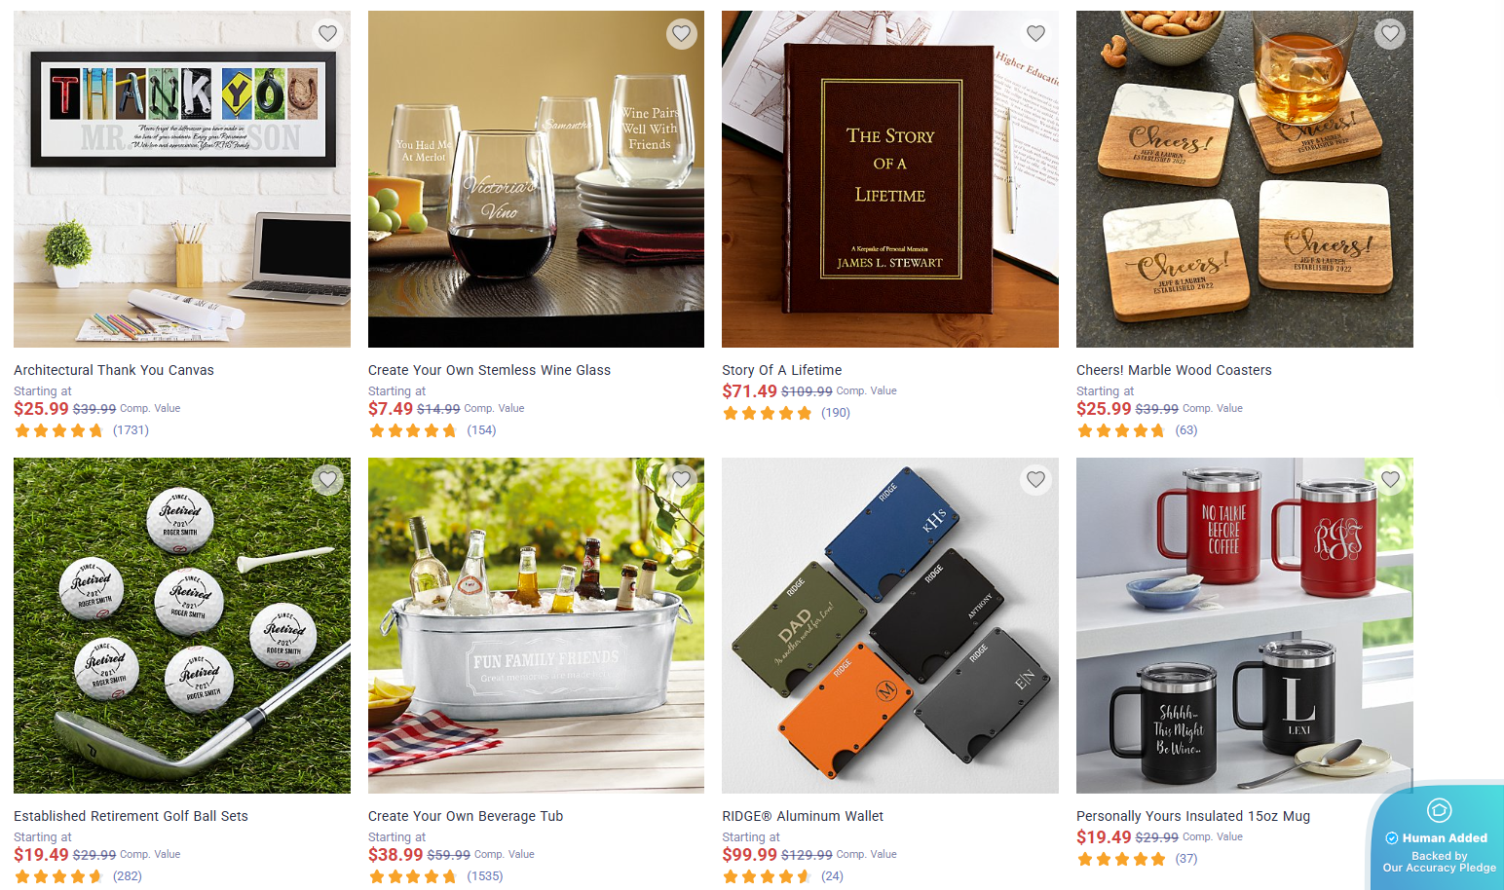This screenshot has width=1504, height=890.
Task: Click heart on Cheers Marble Wood Coasters
Action: click(x=1390, y=33)
